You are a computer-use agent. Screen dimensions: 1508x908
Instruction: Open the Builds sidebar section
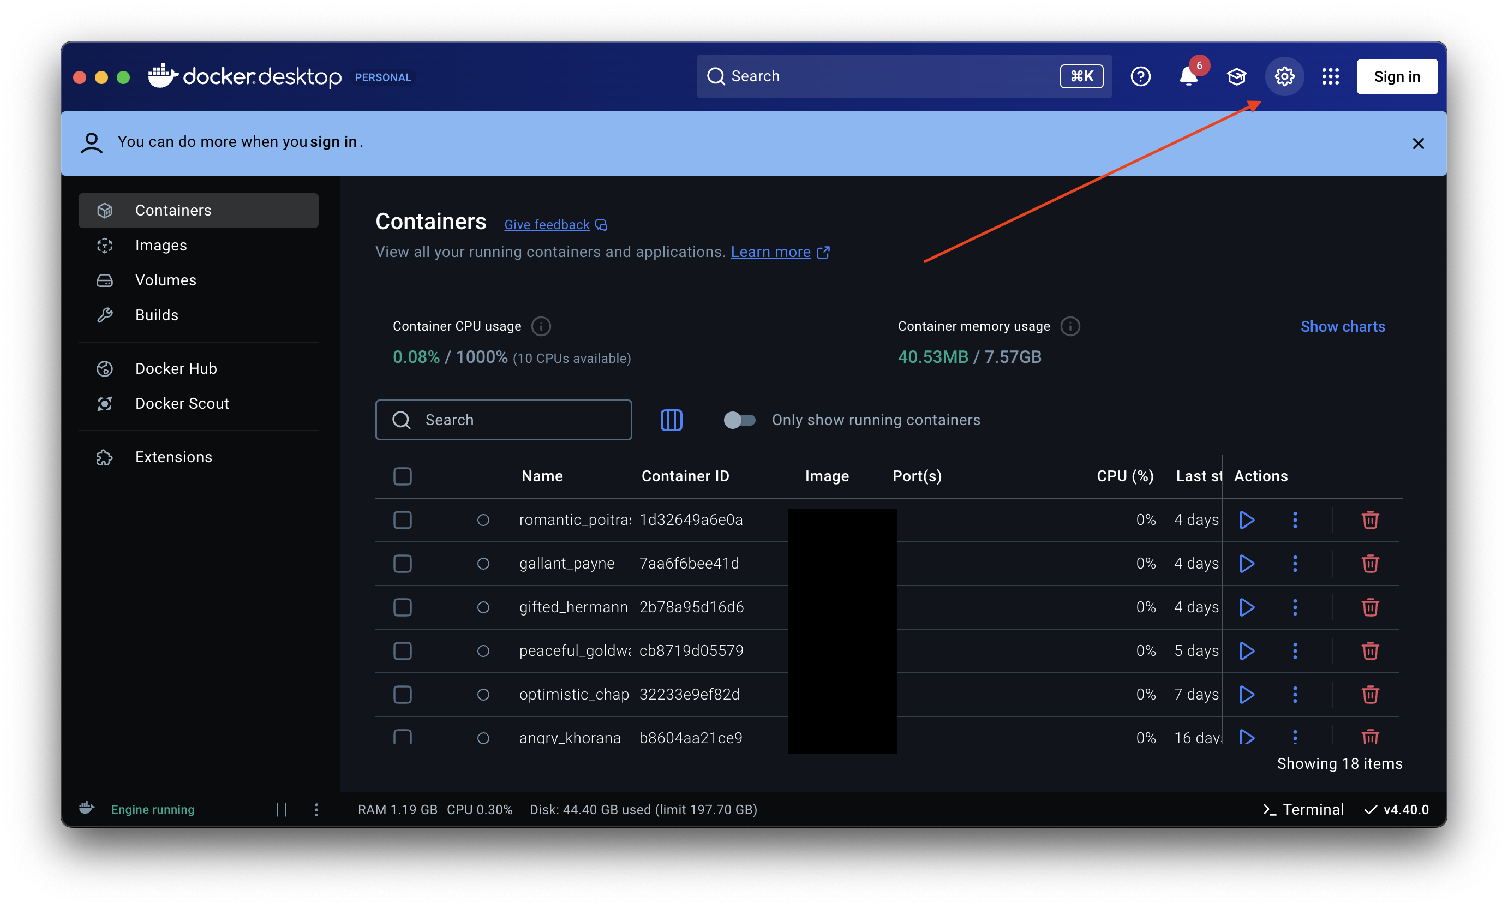pyautogui.click(x=198, y=315)
